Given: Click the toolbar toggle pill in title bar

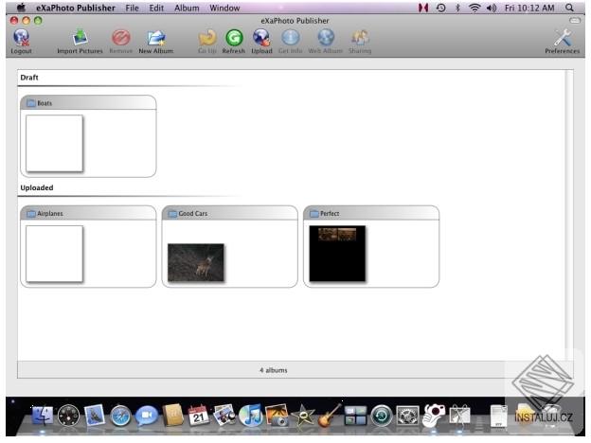Looking at the screenshot, I should pos(575,21).
